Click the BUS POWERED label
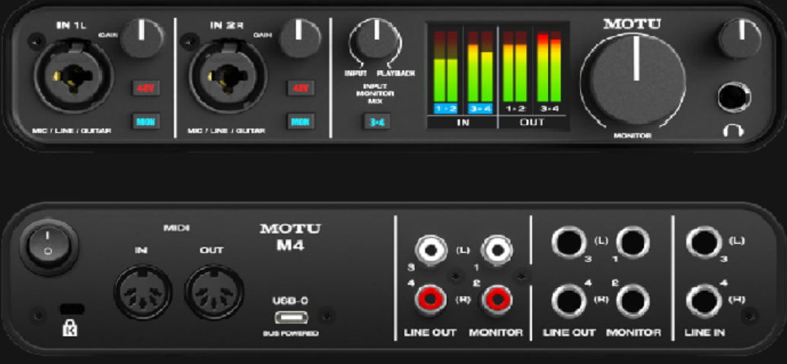The height and width of the screenshot is (364, 787). click(291, 334)
